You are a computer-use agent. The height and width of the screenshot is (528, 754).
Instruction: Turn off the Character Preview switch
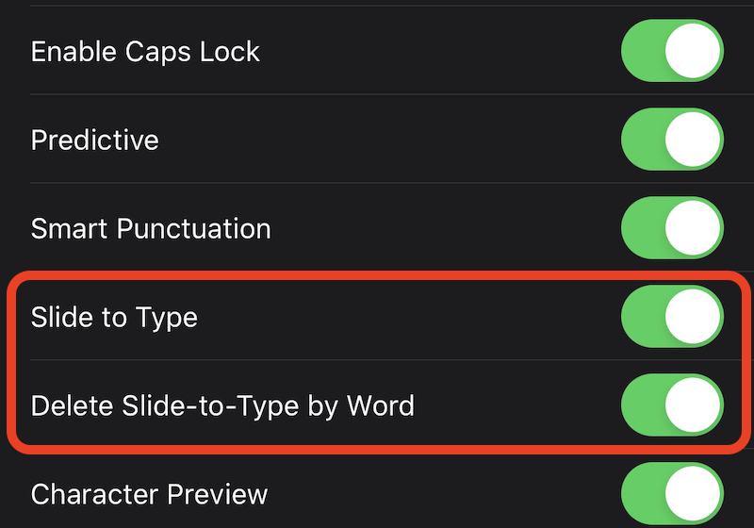pos(672,493)
